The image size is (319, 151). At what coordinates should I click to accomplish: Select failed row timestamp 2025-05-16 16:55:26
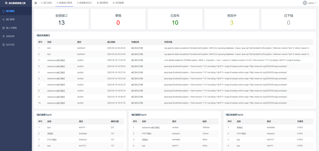pyautogui.click(x=116, y=78)
